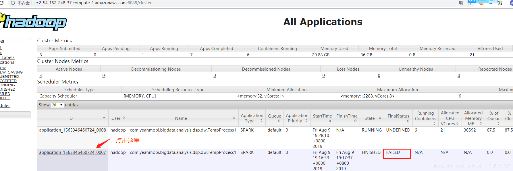This screenshot has width=513, height=171.
Task: Click the Minimum Allocation value memory:32
Action: click(x=261, y=96)
